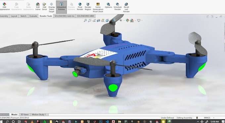Screen dimensions: 225x123
Task: Open Cortana from the taskbar
Action: [x=13, y=122]
